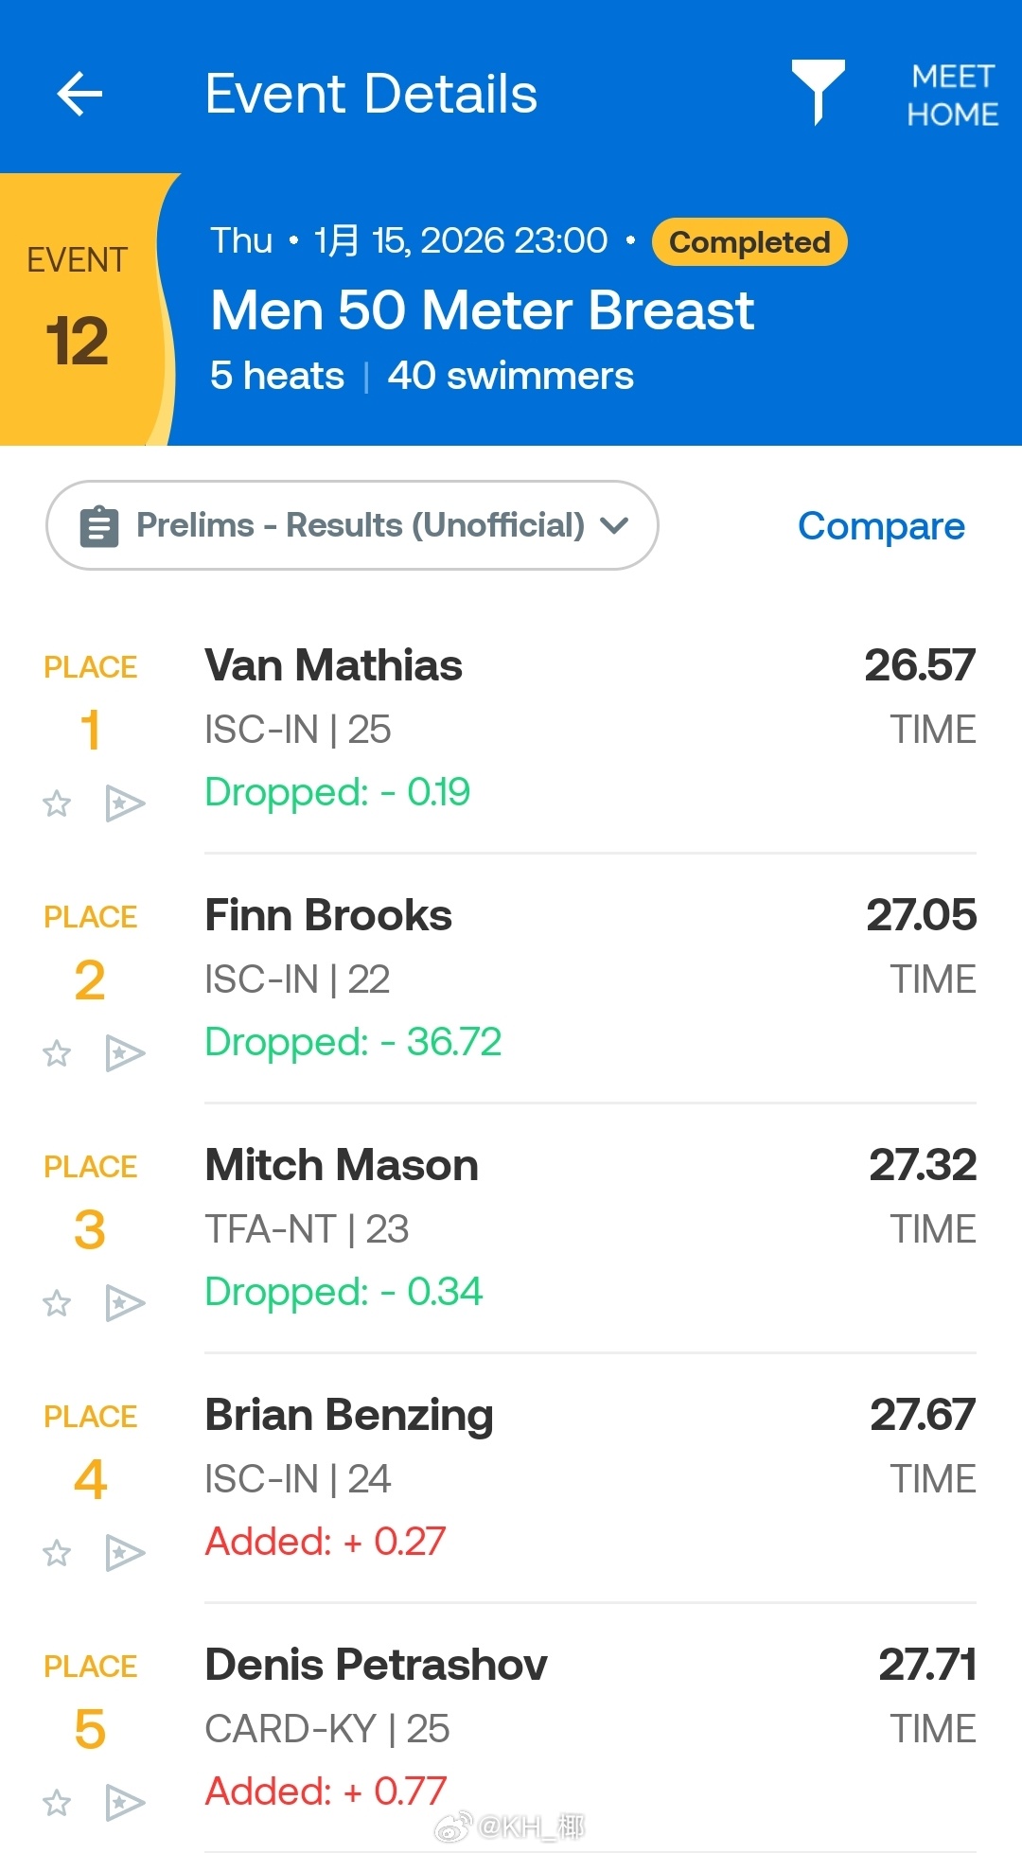Star Van Mathias as a favorite
This screenshot has width=1022, height=1853.
click(57, 803)
